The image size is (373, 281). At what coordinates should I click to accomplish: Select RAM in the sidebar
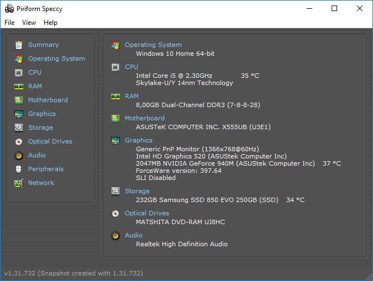click(35, 86)
